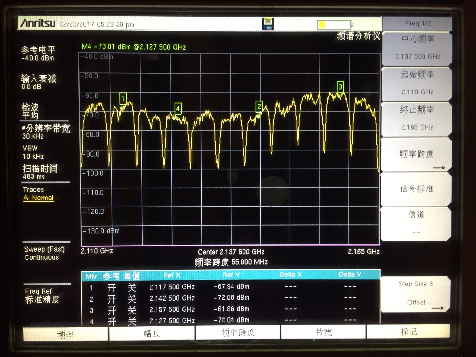This screenshot has height=357, width=476.
Task: Click marker 3 level -61.86 dBm
Action: point(231,309)
